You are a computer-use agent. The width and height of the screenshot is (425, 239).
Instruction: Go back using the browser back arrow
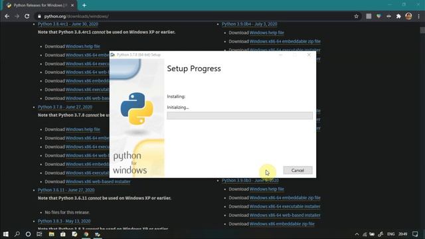pos(7,16)
